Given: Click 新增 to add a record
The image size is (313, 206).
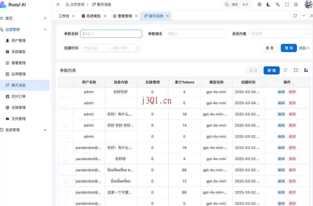Looking at the screenshot, I should pyautogui.click(x=272, y=70).
